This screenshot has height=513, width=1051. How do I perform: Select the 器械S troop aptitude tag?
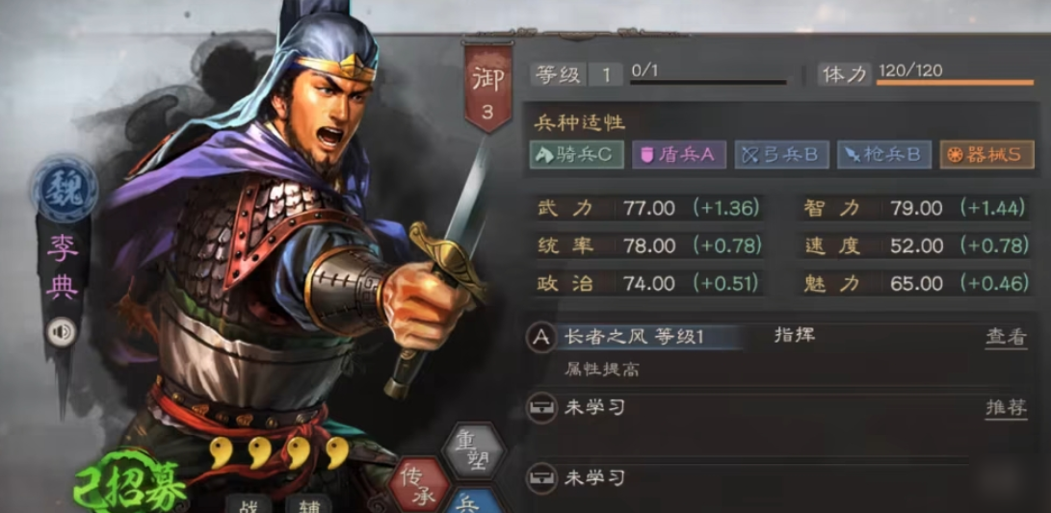coord(986,155)
